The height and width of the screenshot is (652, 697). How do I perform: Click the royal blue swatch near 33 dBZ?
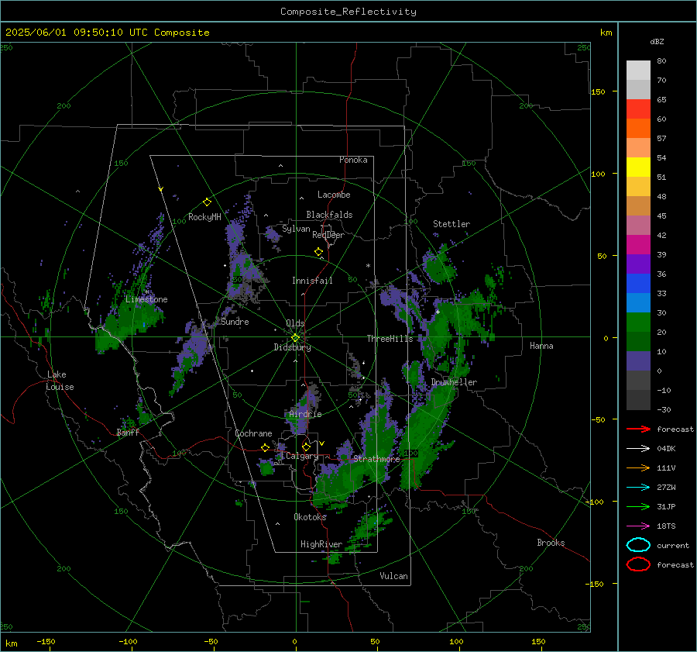click(638, 284)
